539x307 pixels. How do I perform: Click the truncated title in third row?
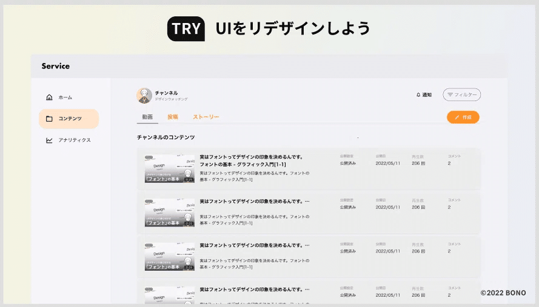coord(255,245)
